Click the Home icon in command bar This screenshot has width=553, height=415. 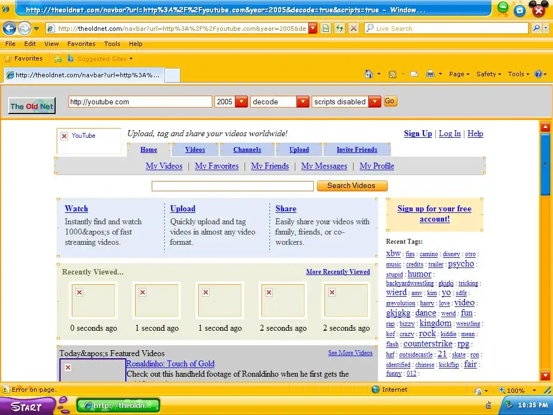[x=369, y=74]
